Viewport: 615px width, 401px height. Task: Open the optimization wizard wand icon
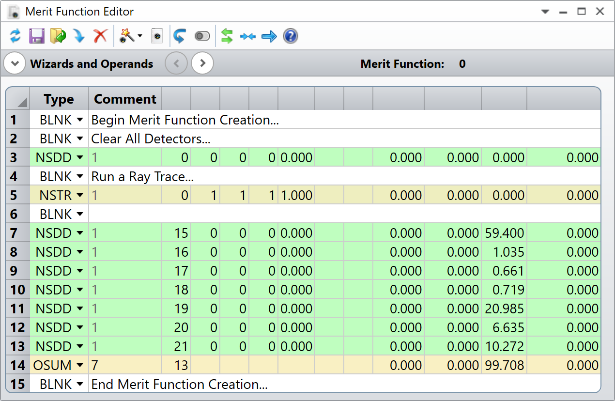tap(127, 36)
